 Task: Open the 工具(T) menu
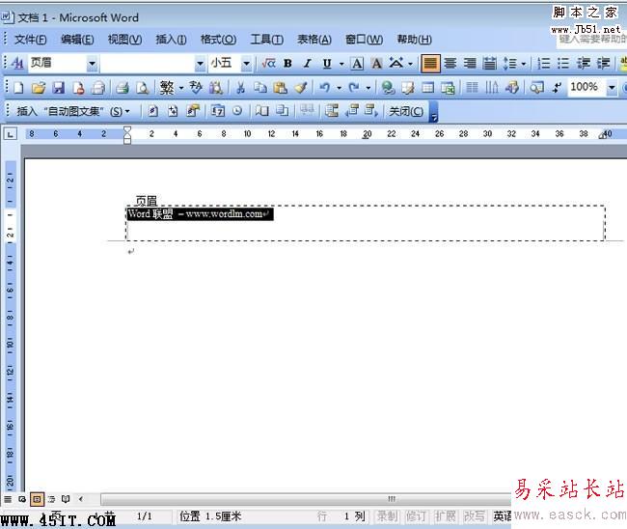[266, 40]
